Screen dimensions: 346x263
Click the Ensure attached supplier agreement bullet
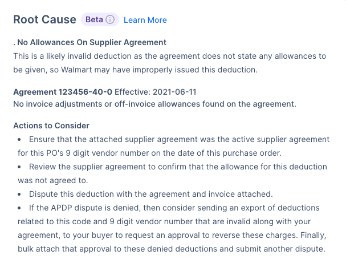click(x=174, y=146)
